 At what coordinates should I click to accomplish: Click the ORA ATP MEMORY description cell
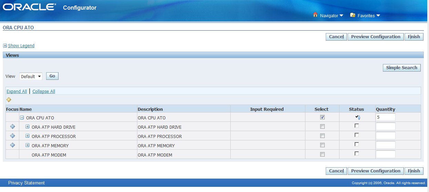click(184, 145)
